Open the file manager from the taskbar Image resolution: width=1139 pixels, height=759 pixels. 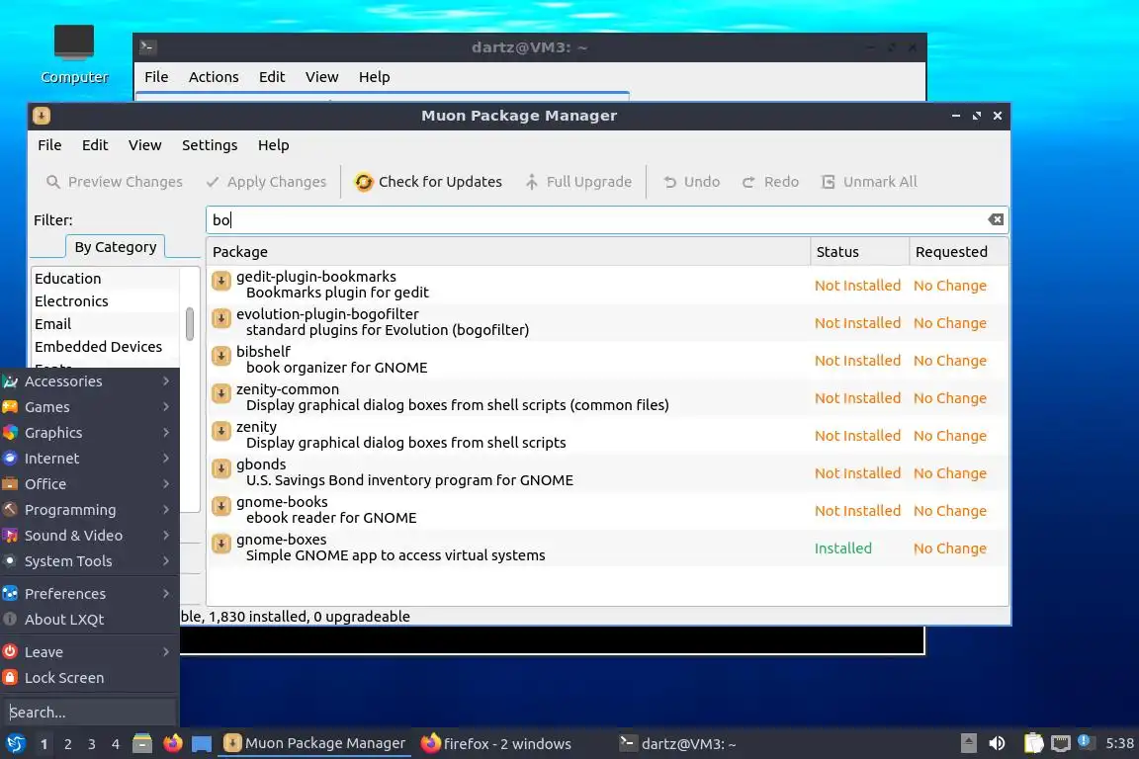tap(142, 743)
